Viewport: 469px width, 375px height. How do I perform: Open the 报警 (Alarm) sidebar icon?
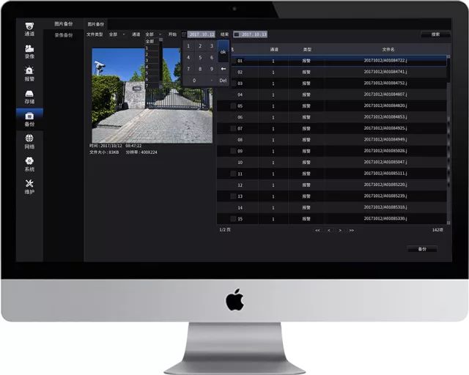tap(29, 71)
